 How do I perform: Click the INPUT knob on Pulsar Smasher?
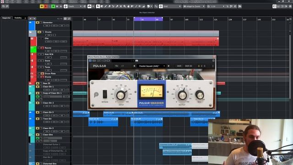point(121,95)
